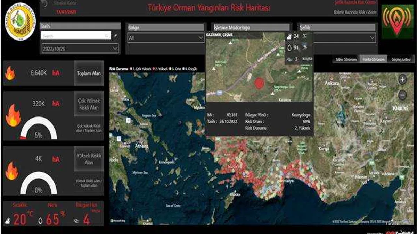Click the search magnifier in the Tarih slicer
This screenshot has width=417, height=234.
107,35
